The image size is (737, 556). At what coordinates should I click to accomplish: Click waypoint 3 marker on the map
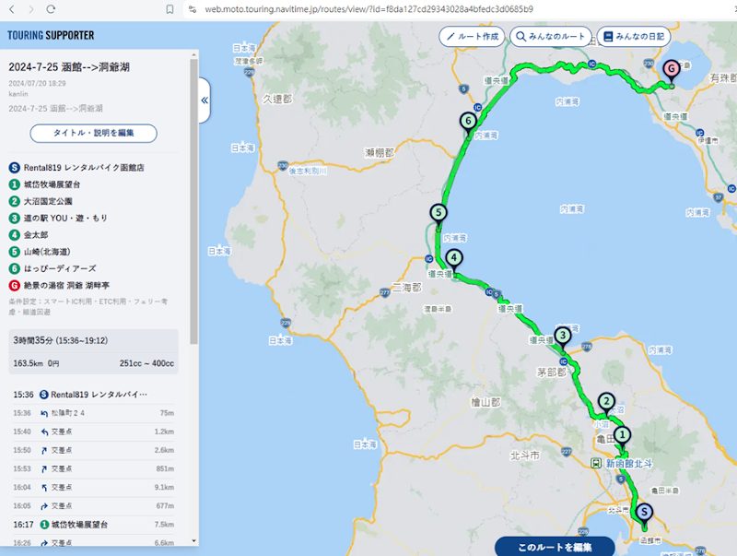562,336
